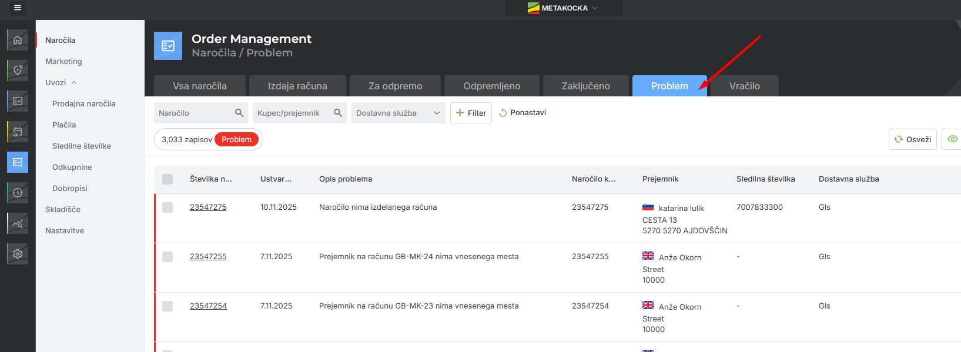
Task: Click the Order Management header icon
Action: [x=168, y=46]
